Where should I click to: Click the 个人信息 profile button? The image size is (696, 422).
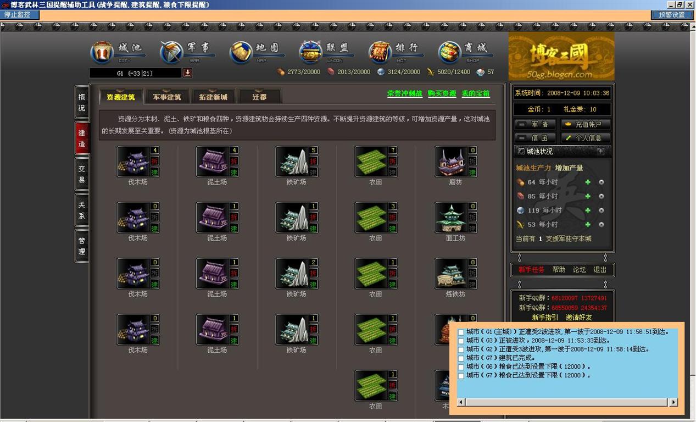(x=586, y=138)
